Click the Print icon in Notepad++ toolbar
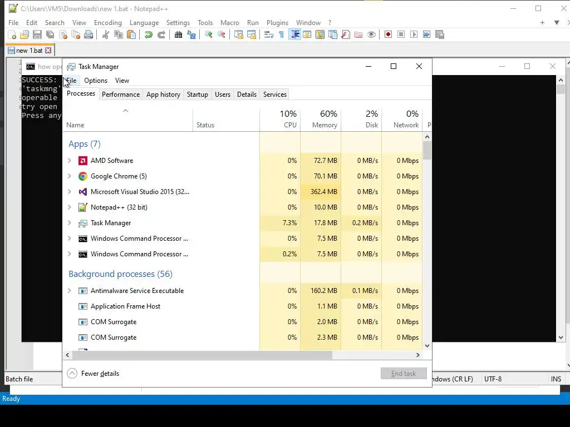 point(89,34)
